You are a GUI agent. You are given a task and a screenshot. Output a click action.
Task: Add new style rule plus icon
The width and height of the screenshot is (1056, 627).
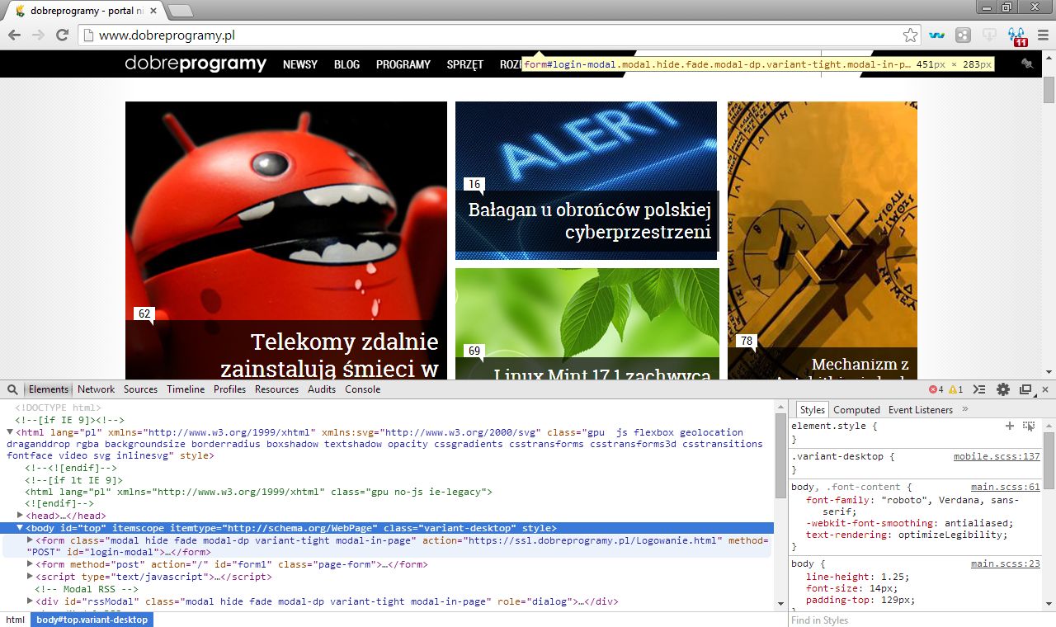click(x=1009, y=426)
